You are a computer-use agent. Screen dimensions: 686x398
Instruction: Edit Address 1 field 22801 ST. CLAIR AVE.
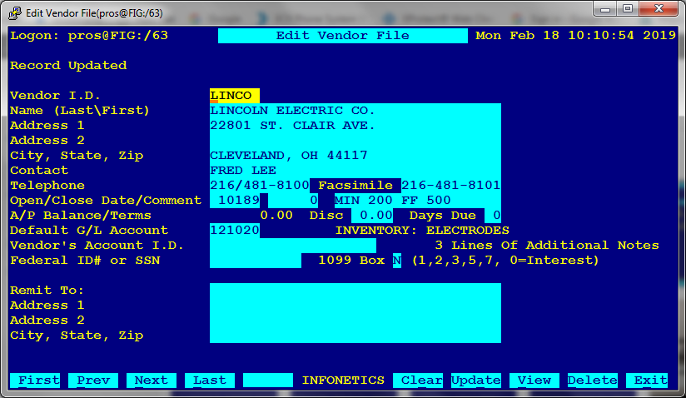point(355,126)
